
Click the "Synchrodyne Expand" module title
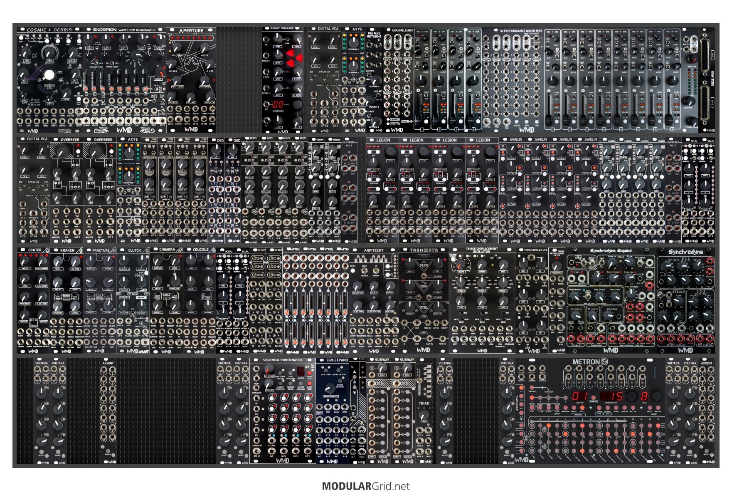pos(611,251)
